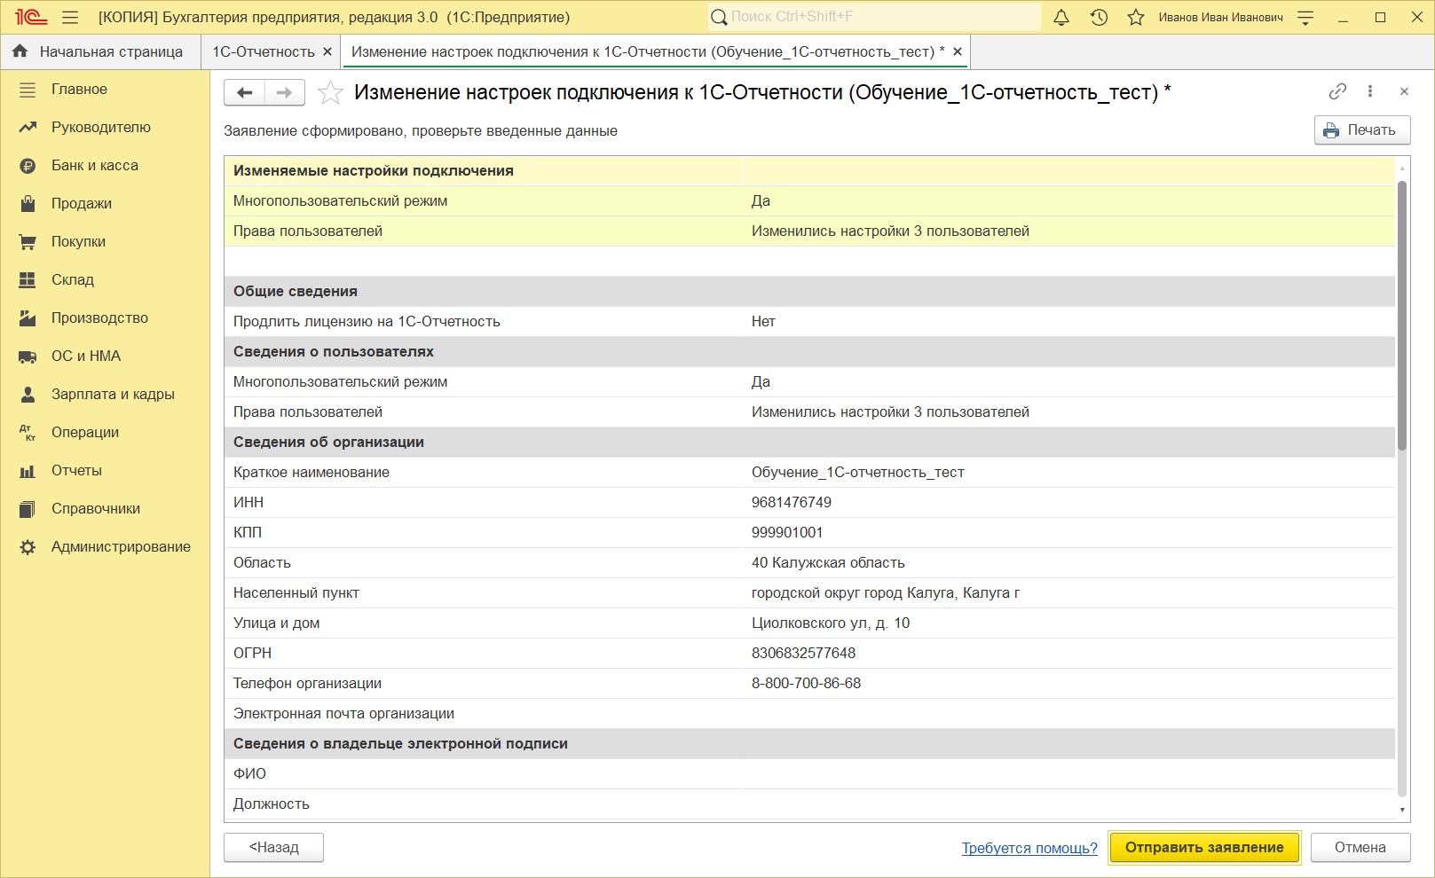The width and height of the screenshot is (1435, 878).
Task: Click Отправить заявление button
Action: [1204, 848]
